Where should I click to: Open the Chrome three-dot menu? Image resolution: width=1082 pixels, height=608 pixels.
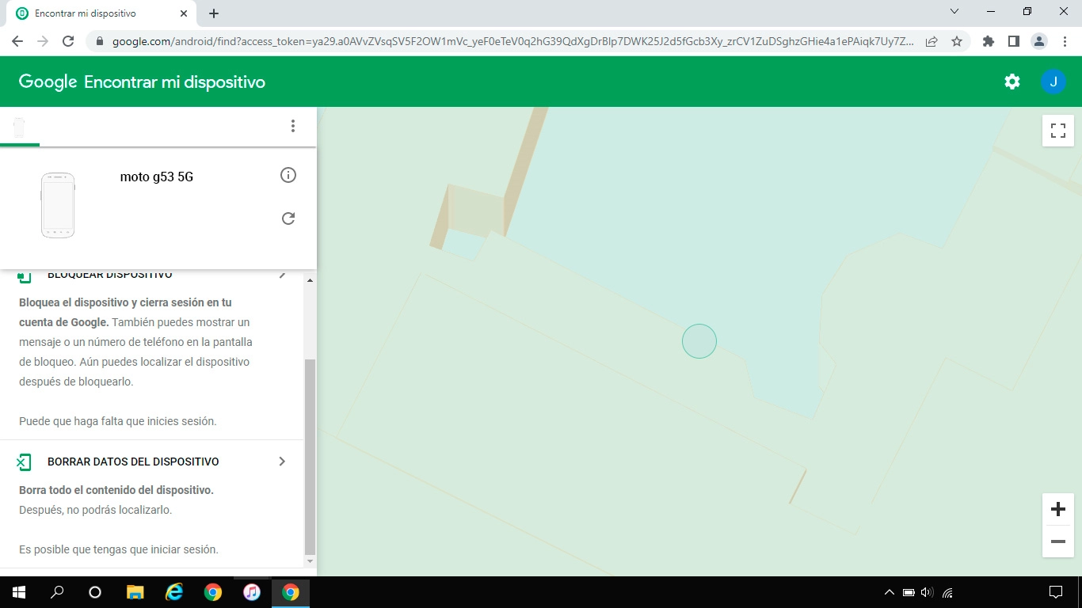pyautogui.click(x=1065, y=40)
